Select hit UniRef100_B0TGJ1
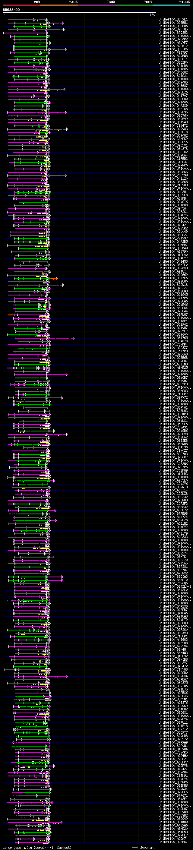Viewport: 193px width, 850px height. [x=173, y=76]
